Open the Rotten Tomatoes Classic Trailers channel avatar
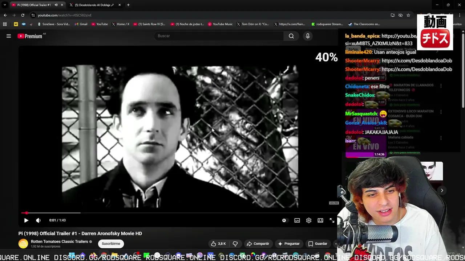 23,244
